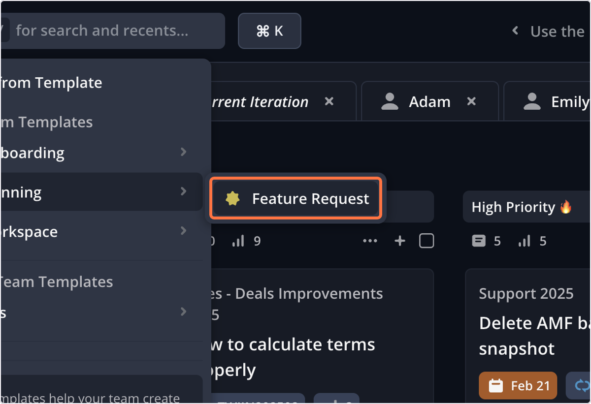Select the Adam filter tab

click(430, 101)
